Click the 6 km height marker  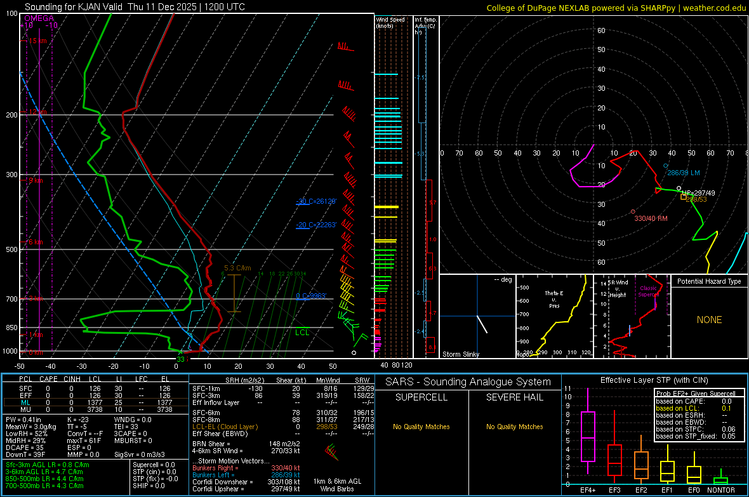pos(36,242)
